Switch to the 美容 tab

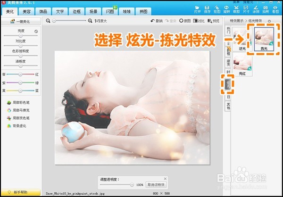coord(26,11)
